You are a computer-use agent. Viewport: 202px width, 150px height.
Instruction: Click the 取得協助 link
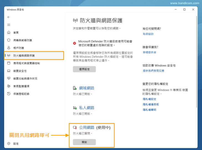click(x=148, y=34)
